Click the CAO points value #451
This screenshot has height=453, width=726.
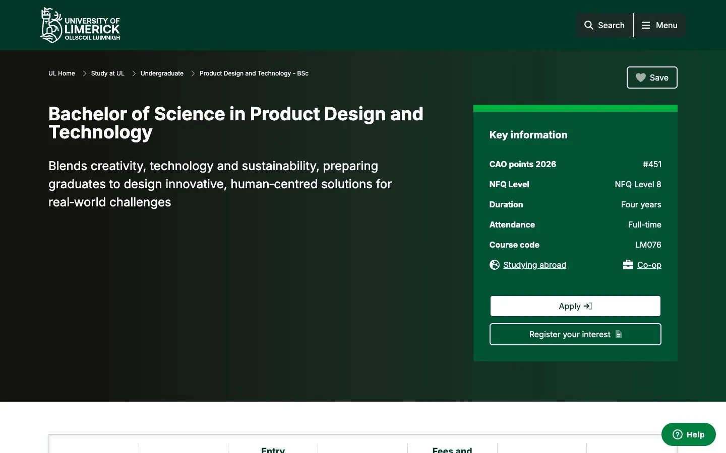[x=652, y=164]
